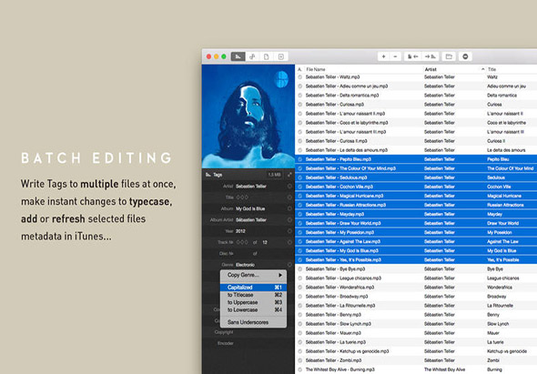
Task: Select the League chicanos.mp3 row
Action: (416, 278)
